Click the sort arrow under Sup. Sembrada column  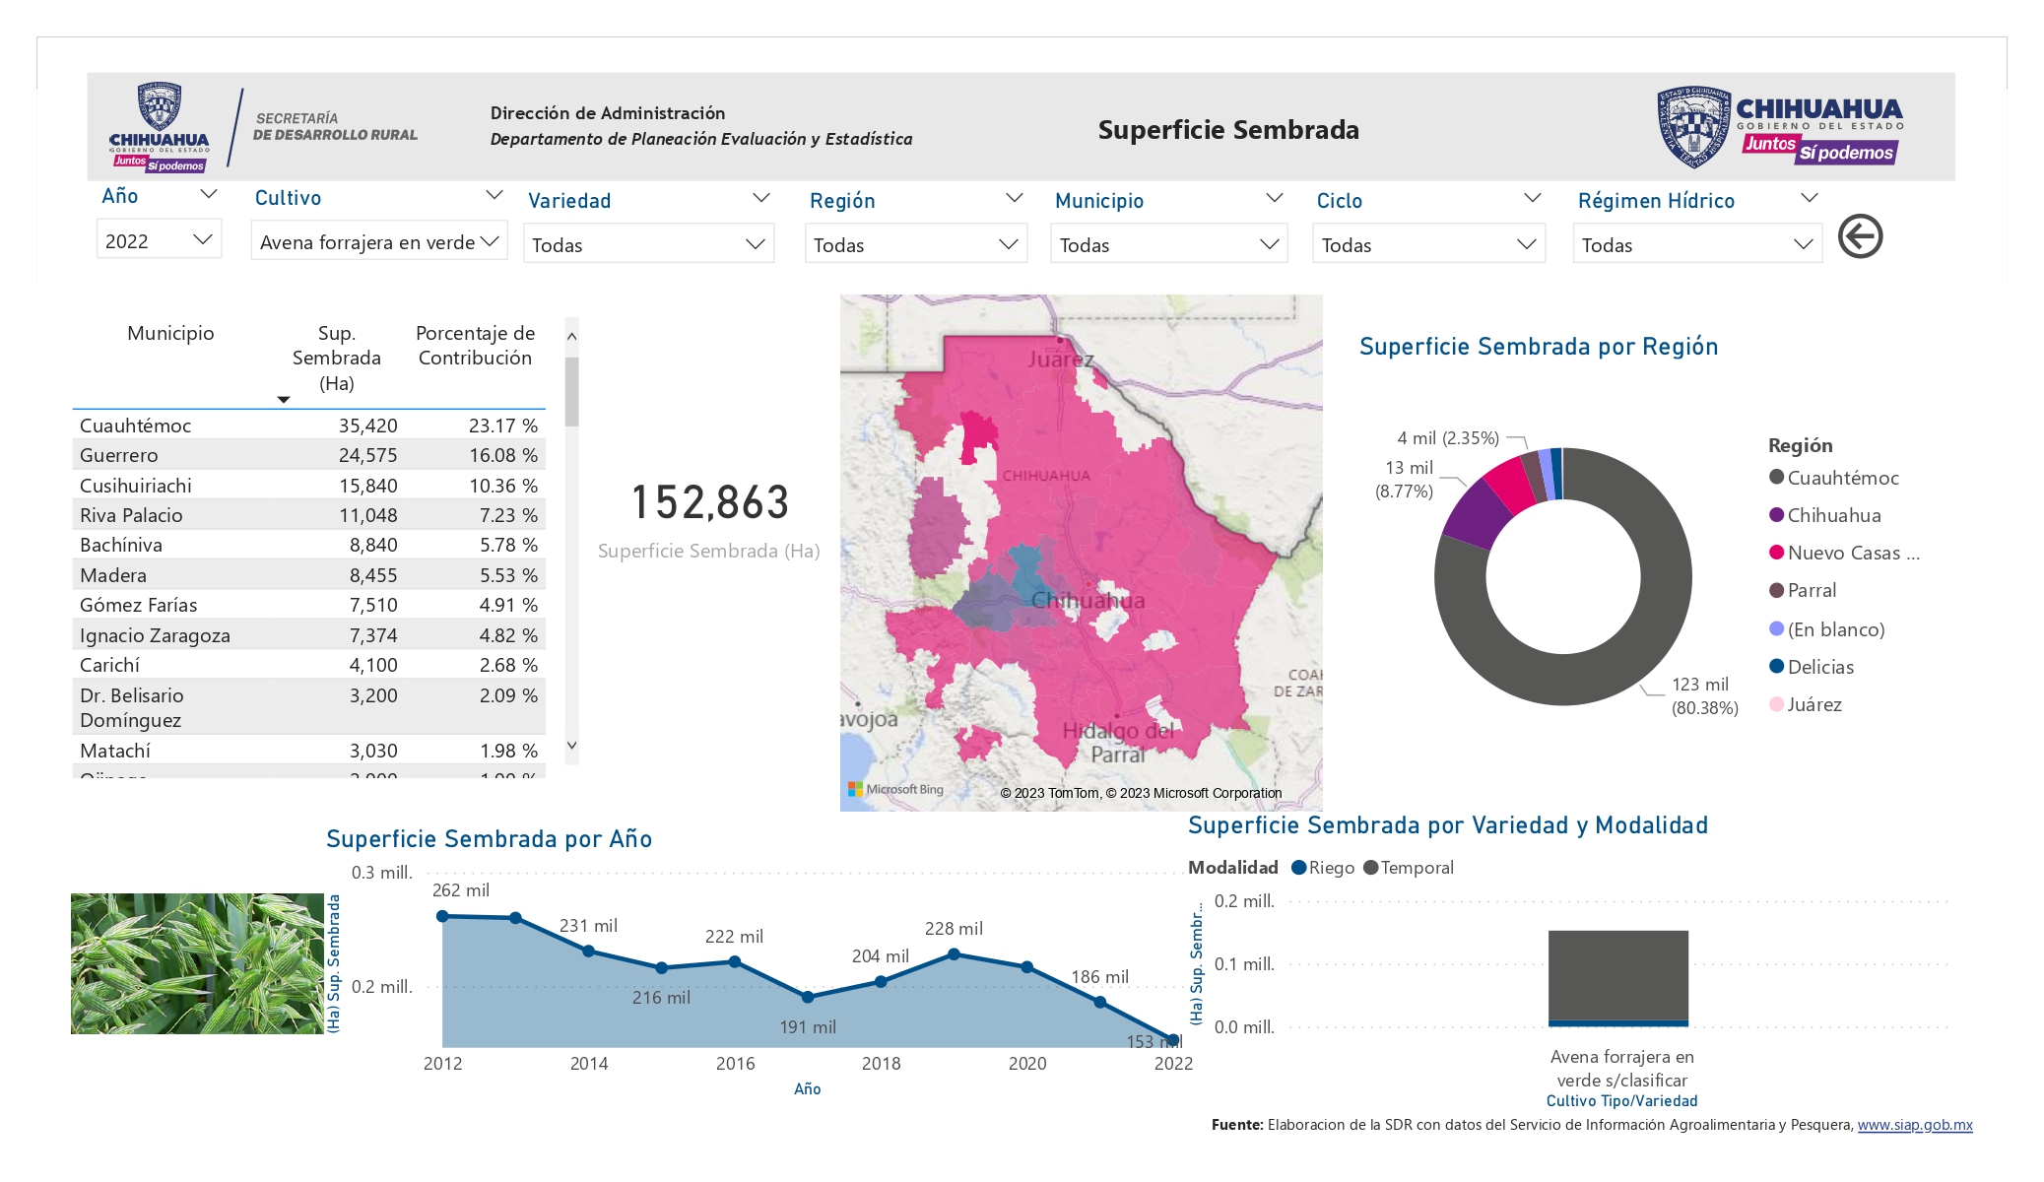point(284,399)
